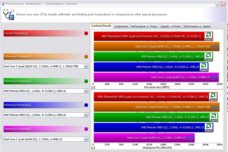
Task: Click the AMD Phenom 9950 combo box
Action: click(45, 91)
